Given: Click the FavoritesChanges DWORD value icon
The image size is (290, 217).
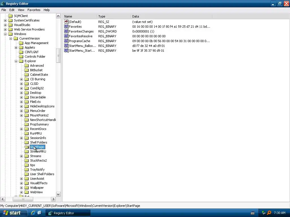Looking at the screenshot, I should [x=66, y=31].
